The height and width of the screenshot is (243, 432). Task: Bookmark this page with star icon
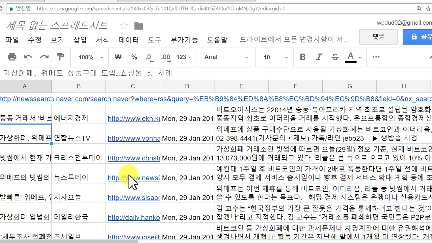point(429,8)
